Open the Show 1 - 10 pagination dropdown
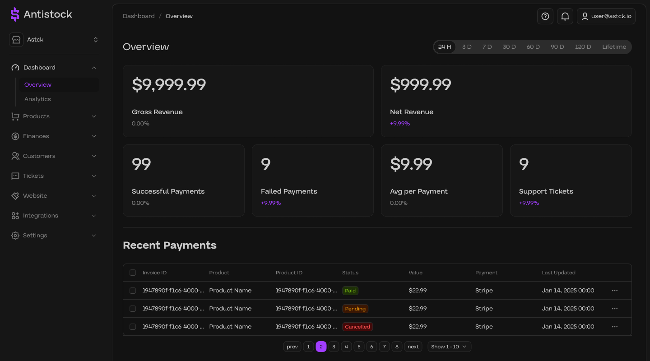The height and width of the screenshot is (361, 650). point(449,347)
